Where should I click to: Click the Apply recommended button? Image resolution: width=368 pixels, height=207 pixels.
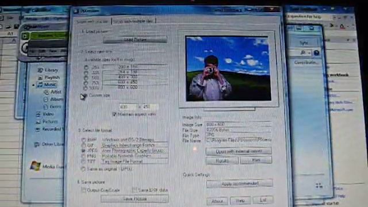click(239, 184)
